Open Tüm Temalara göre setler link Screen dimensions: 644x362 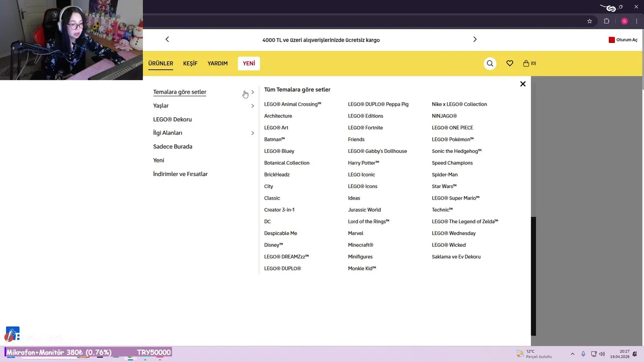[x=297, y=89]
